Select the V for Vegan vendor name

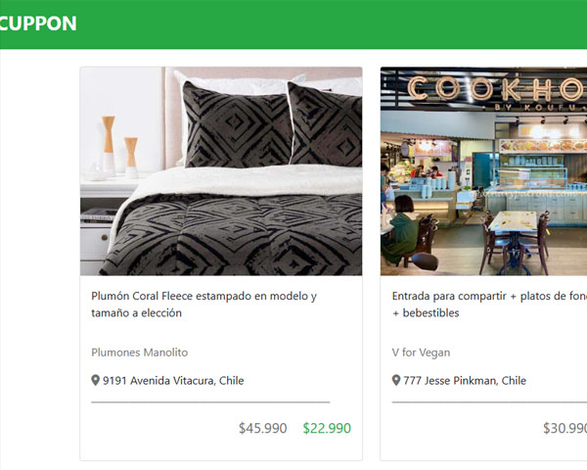point(421,352)
